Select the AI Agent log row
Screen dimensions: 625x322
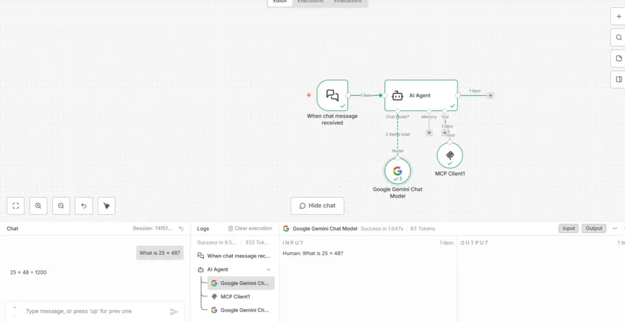pyautogui.click(x=235, y=270)
